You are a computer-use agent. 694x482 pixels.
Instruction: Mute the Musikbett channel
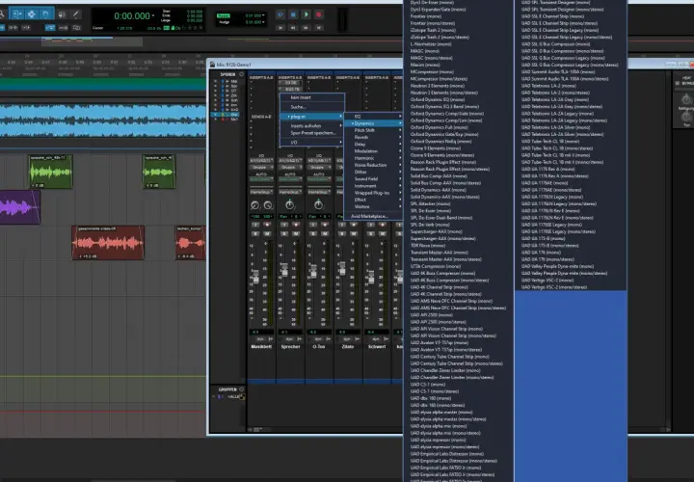click(267, 233)
